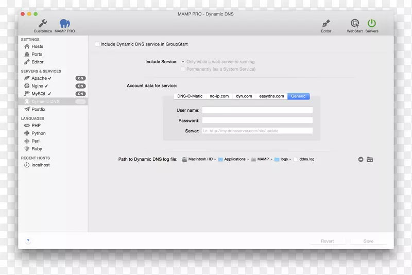Viewport: 412px width, 275px height.
Task: Switch to easydns.com tab
Action: click(271, 96)
